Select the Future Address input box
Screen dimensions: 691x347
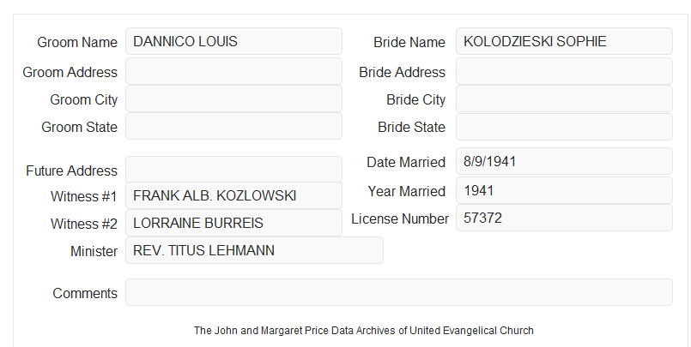233,170
